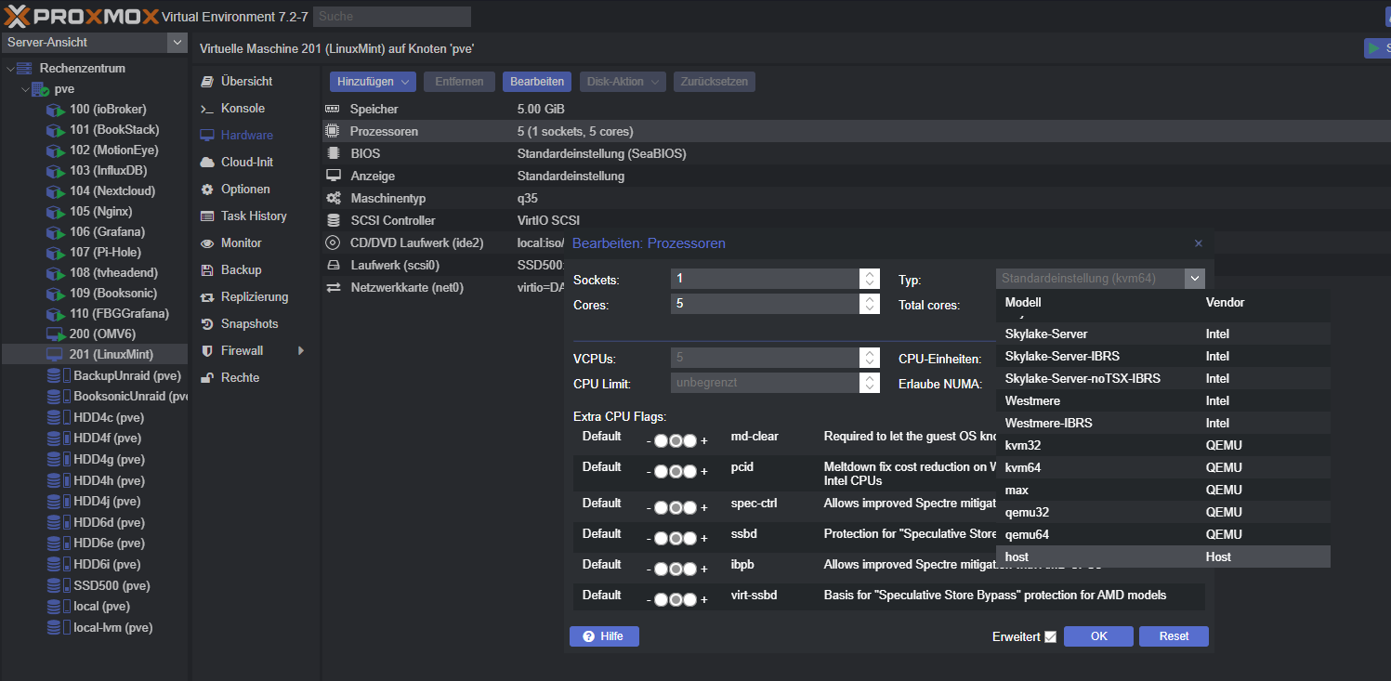The height and width of the screenshot is (681, 1391).
Task: Click the Proxmox logo
Action: coord(82,16)
